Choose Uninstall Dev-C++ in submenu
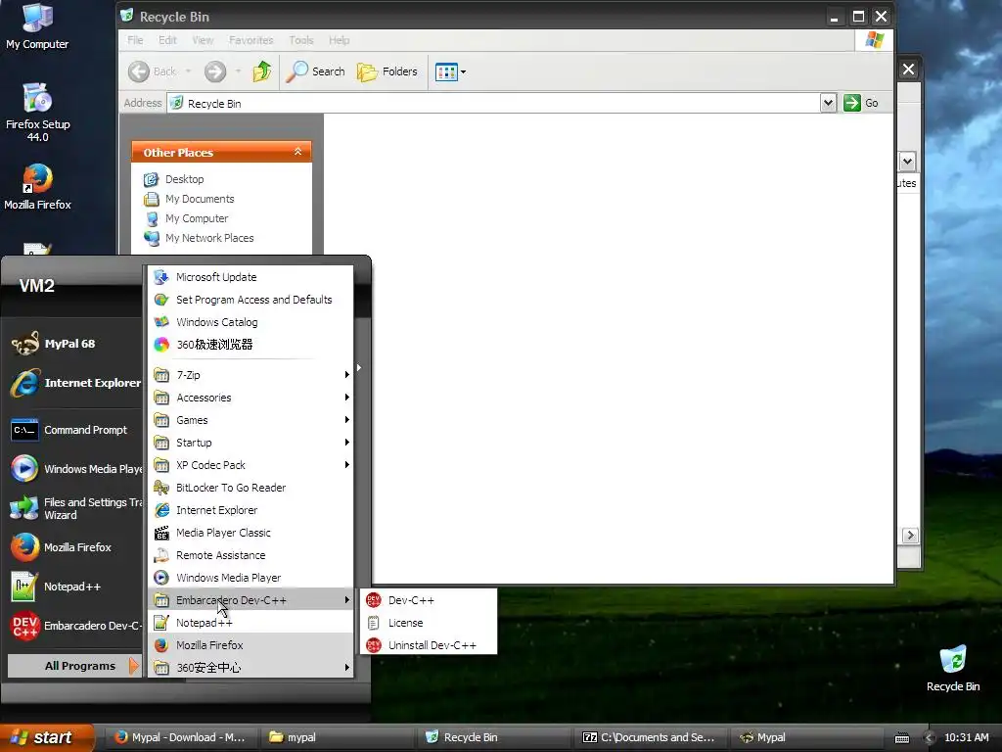The height and width of the screenshot is (752, 1002). pos(429,644)
